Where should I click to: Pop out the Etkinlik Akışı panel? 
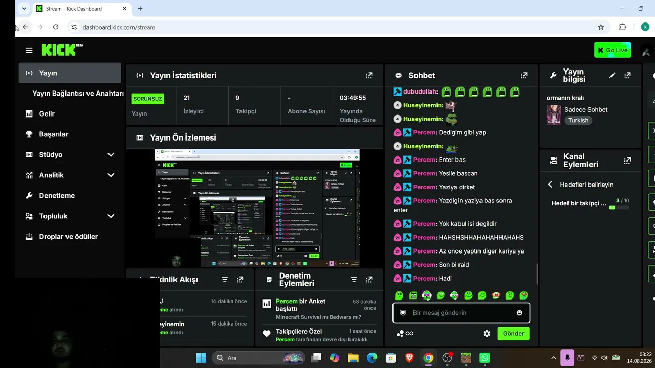[x=240, y=280]
